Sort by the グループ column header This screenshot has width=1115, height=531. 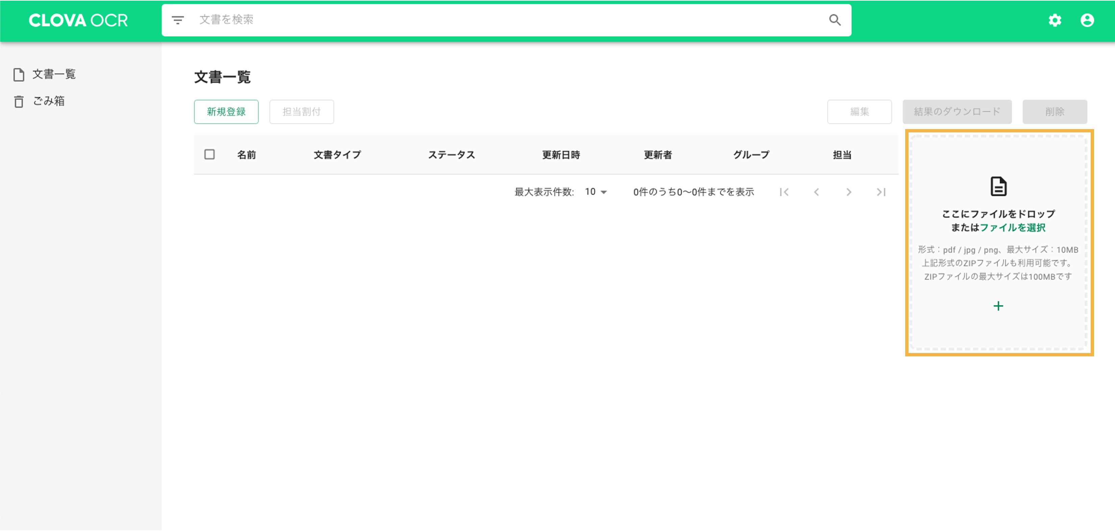(x=751, y=155)
